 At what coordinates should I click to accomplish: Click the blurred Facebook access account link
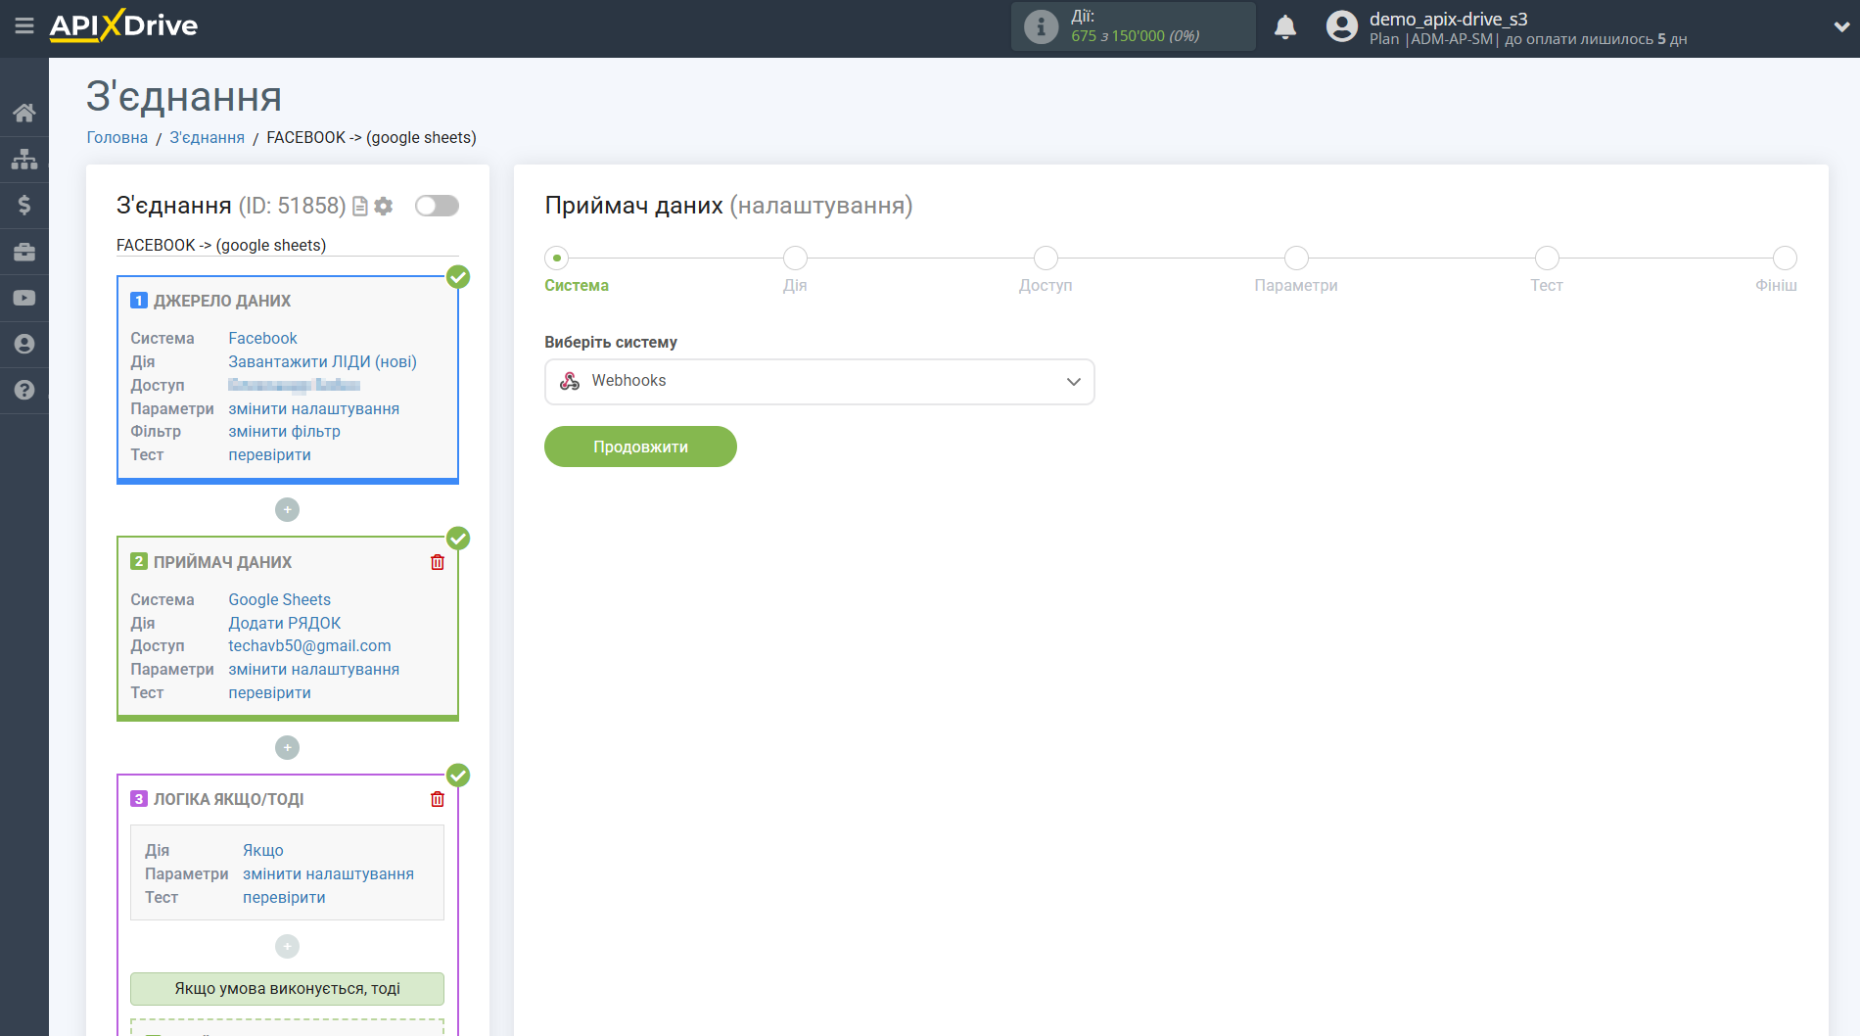coord(294,385)
